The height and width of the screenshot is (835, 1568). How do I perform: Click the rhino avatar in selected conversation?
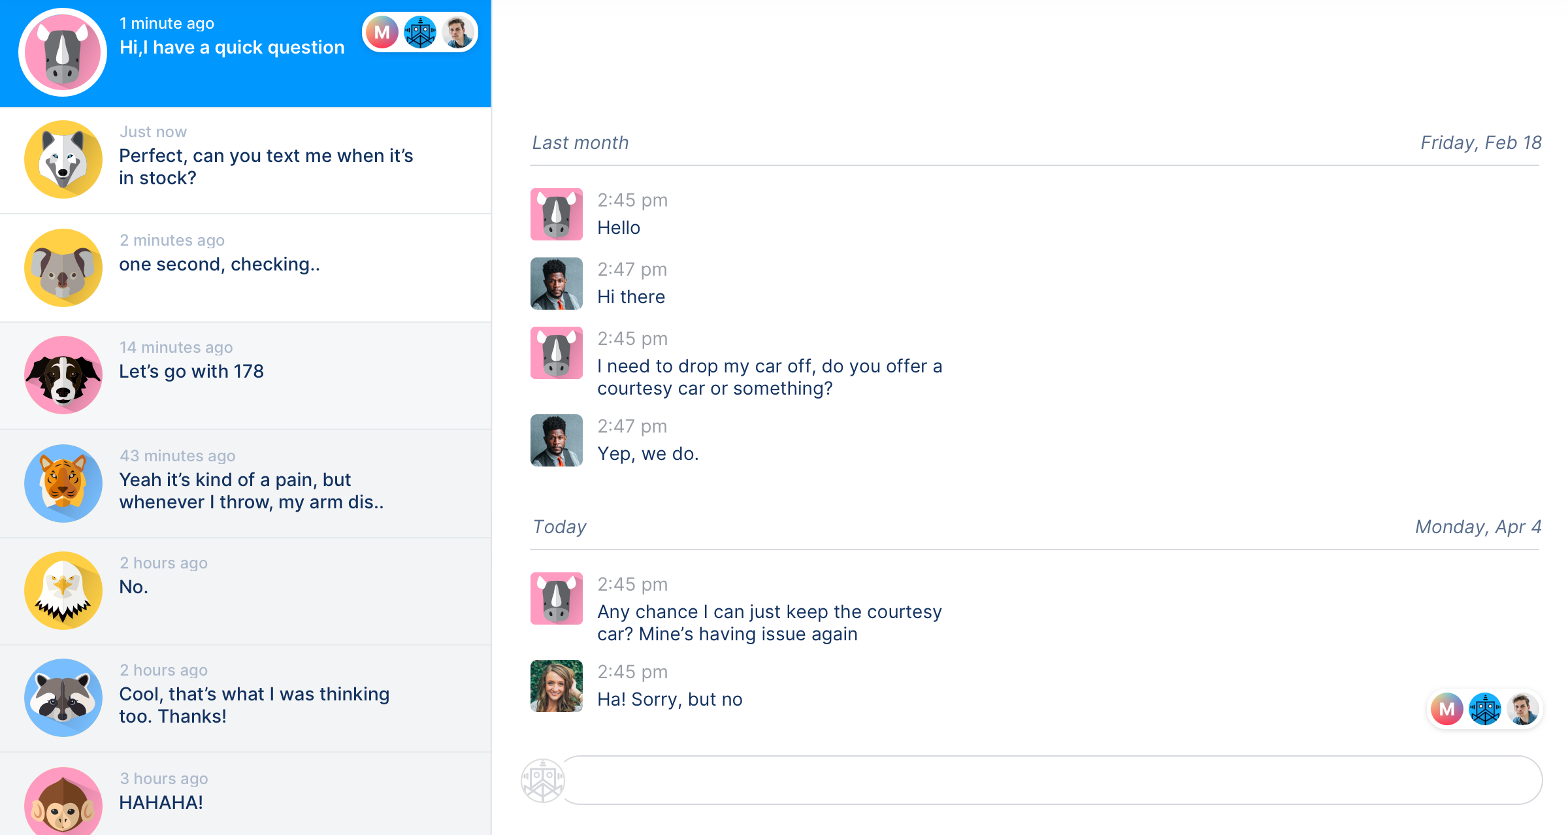[x=63, y=52]
